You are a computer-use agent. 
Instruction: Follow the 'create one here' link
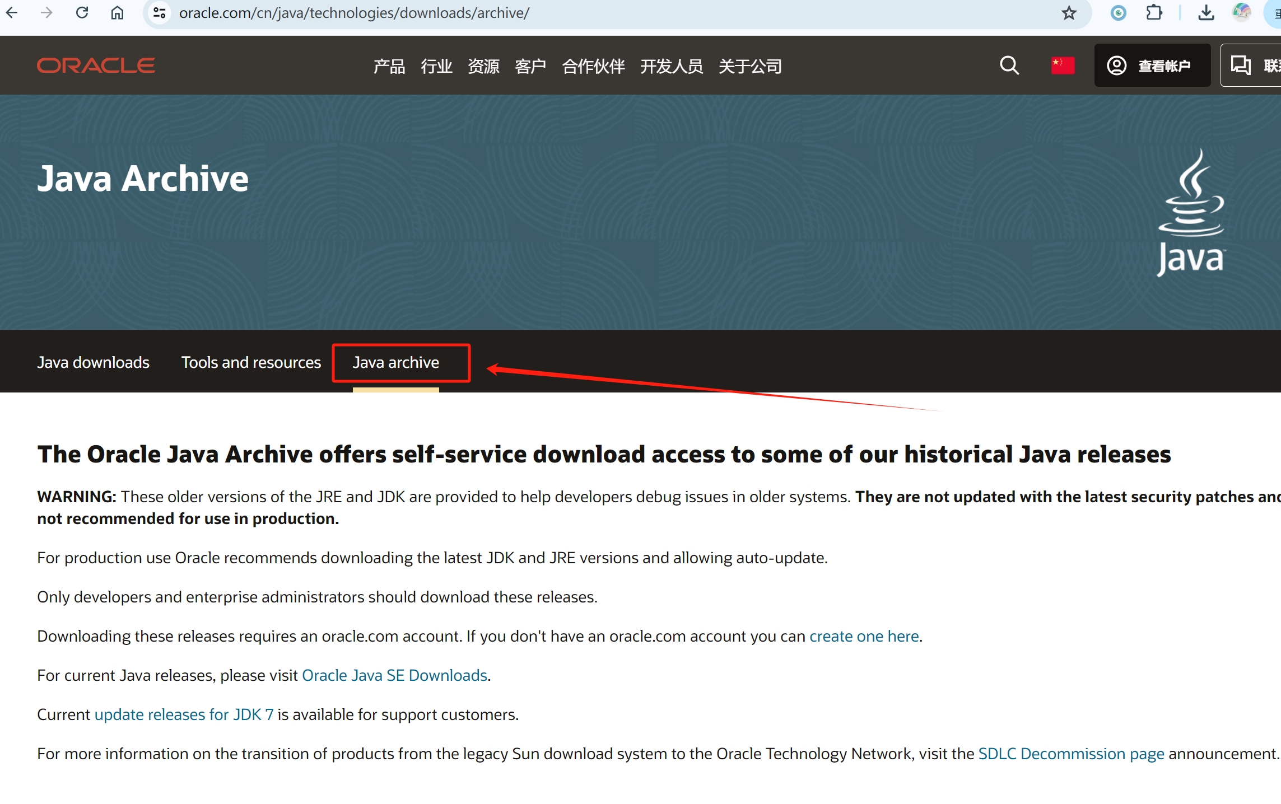click(864, 636)
